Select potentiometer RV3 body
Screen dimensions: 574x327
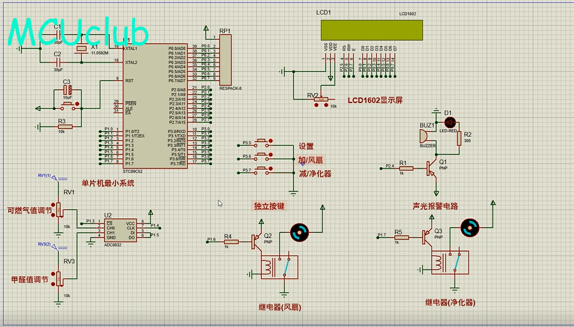click(x=58, y=279)
